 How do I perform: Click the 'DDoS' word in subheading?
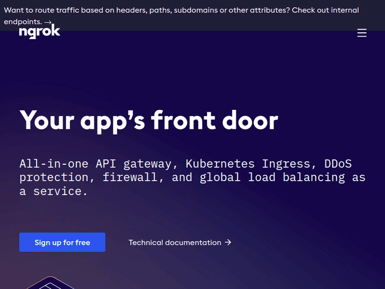pos(338,164)
